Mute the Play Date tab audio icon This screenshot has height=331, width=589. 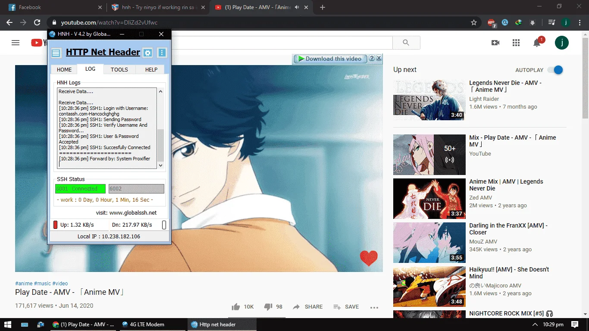point(297,7)
